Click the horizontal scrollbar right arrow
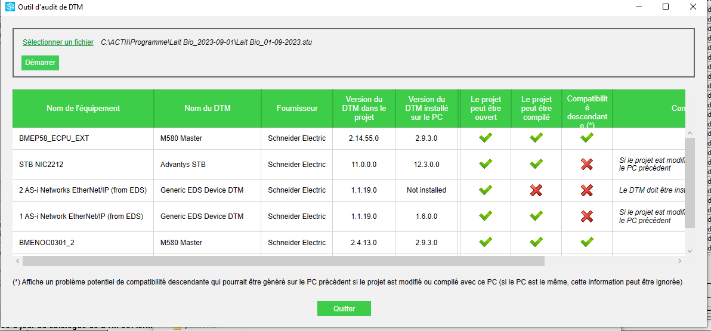 point(679,261)
